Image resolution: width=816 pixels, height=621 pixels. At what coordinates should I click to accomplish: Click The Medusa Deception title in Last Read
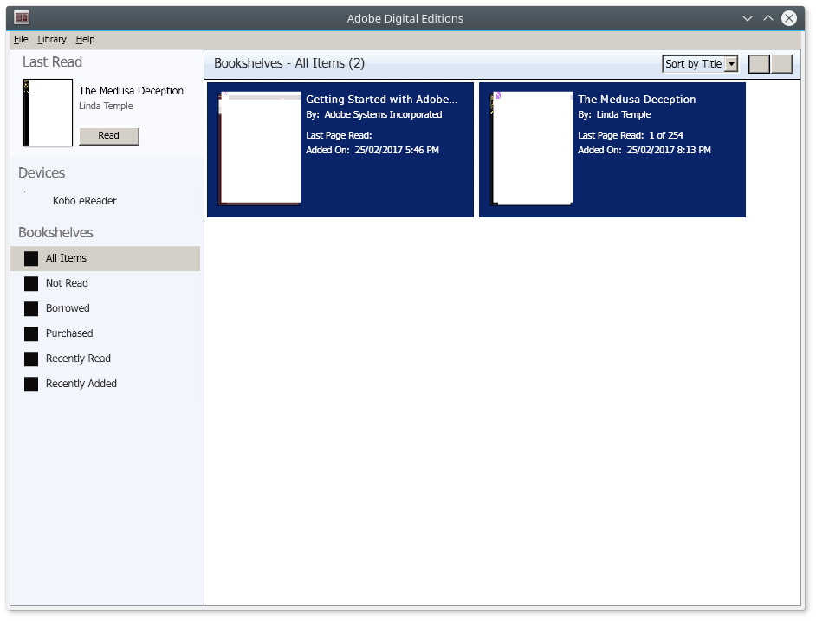point(131,91)
